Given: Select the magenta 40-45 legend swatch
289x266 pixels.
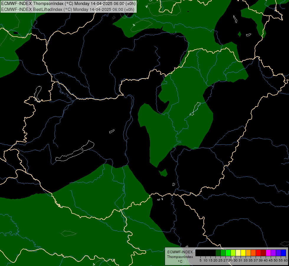Looking at the screenshot, I should tap(268, 253).
